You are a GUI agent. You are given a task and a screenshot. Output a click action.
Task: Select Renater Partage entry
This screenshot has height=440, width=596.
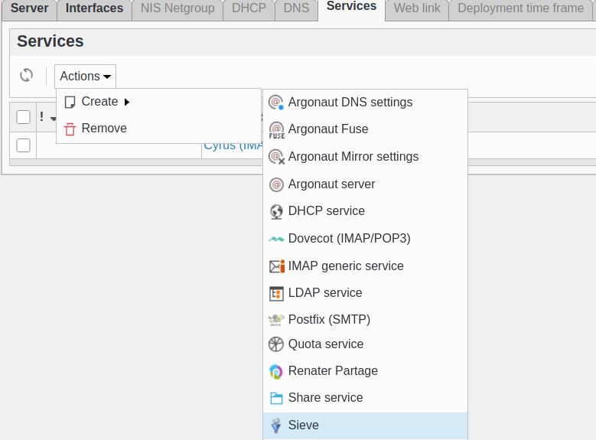pos(365,371)
